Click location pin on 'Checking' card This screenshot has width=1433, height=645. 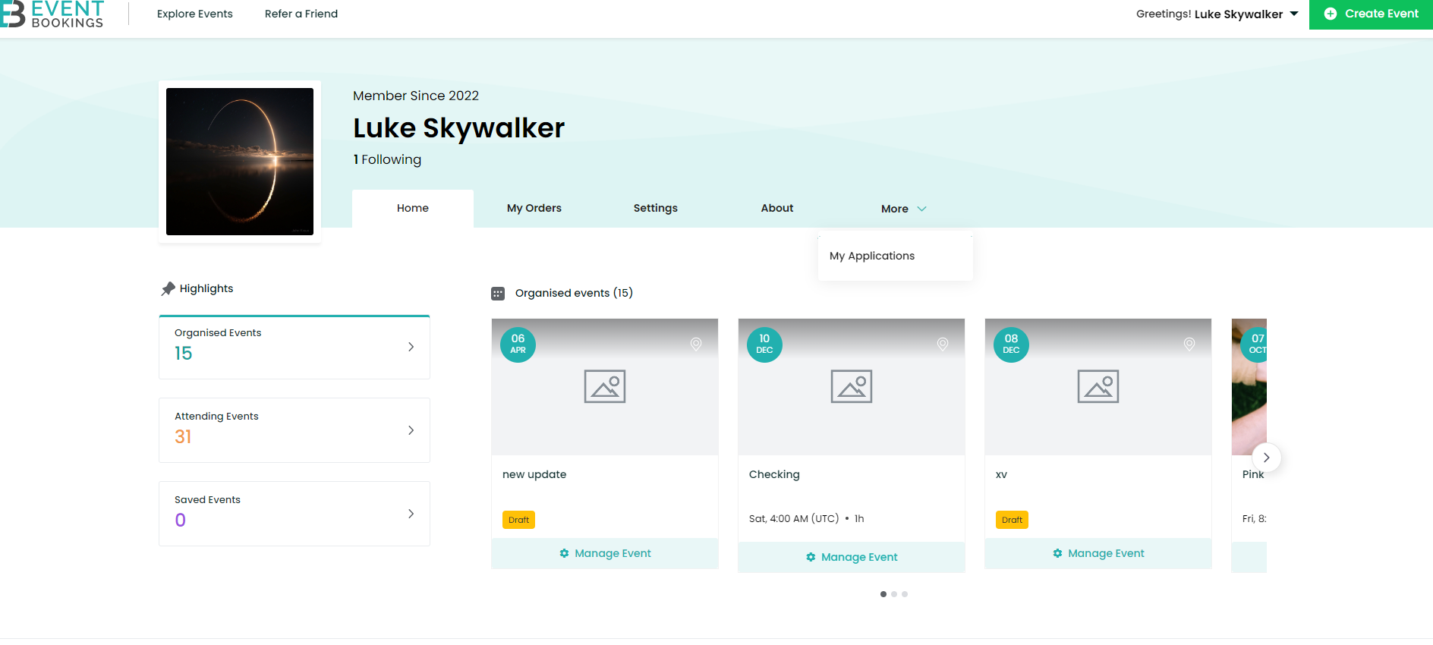coord(942,345)
